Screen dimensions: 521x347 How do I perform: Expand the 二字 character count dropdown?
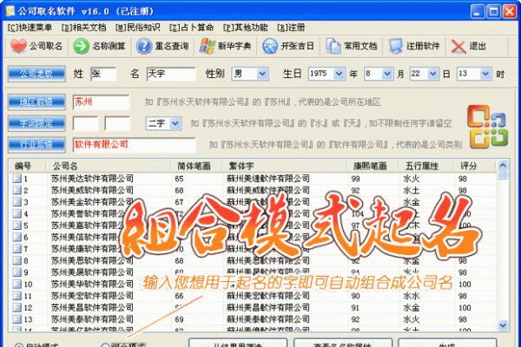point(175,123)
